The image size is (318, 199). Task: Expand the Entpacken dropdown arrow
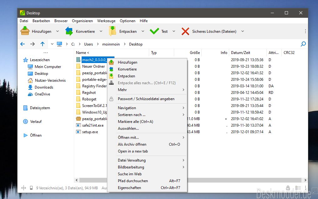coord(143,31)
